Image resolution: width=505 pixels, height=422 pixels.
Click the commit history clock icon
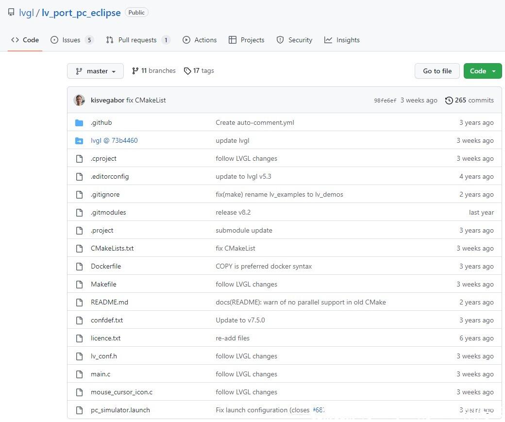tap(449, 101)
